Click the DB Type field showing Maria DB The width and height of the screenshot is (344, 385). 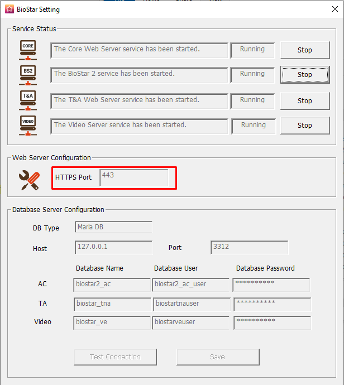click(x=113, y=227)
